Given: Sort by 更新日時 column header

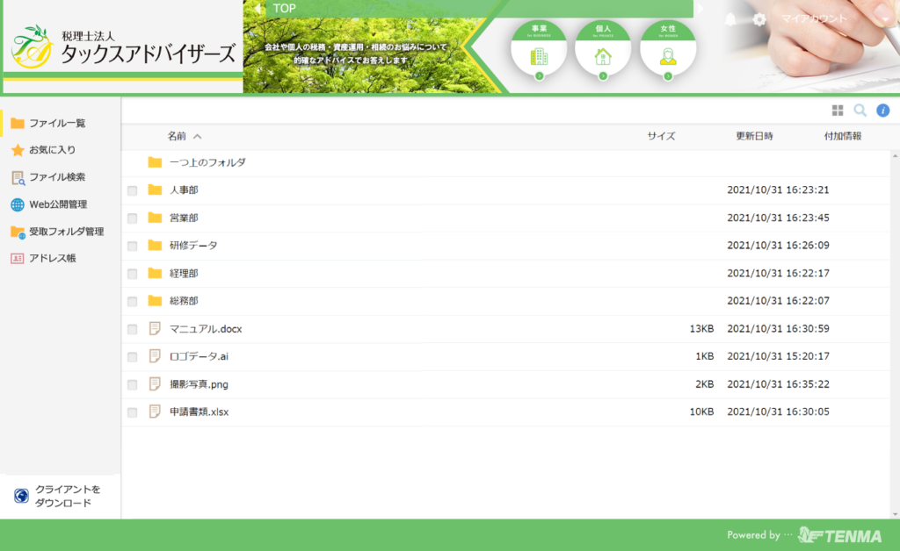Looking at the screenshot, I should tap(754, 136).
